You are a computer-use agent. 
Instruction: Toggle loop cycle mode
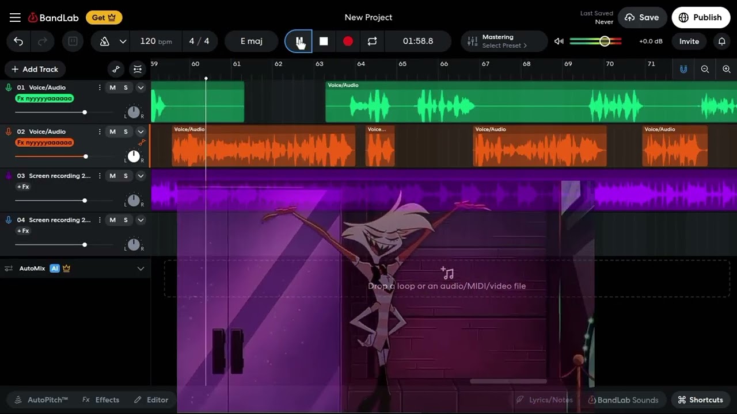[x=372, y=41]
